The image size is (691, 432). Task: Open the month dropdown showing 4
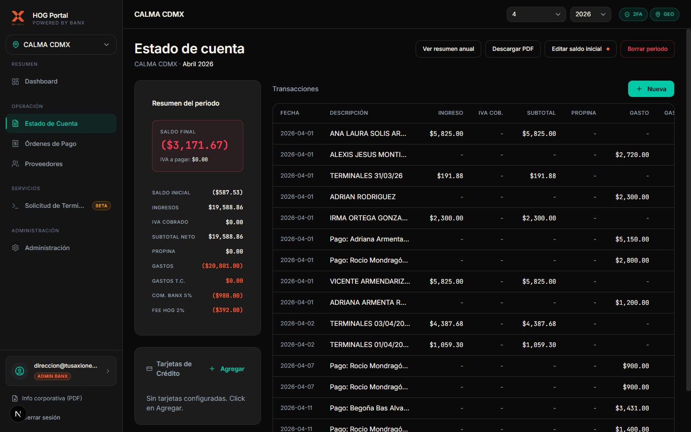pyautogui.click(x=536, y=14)
